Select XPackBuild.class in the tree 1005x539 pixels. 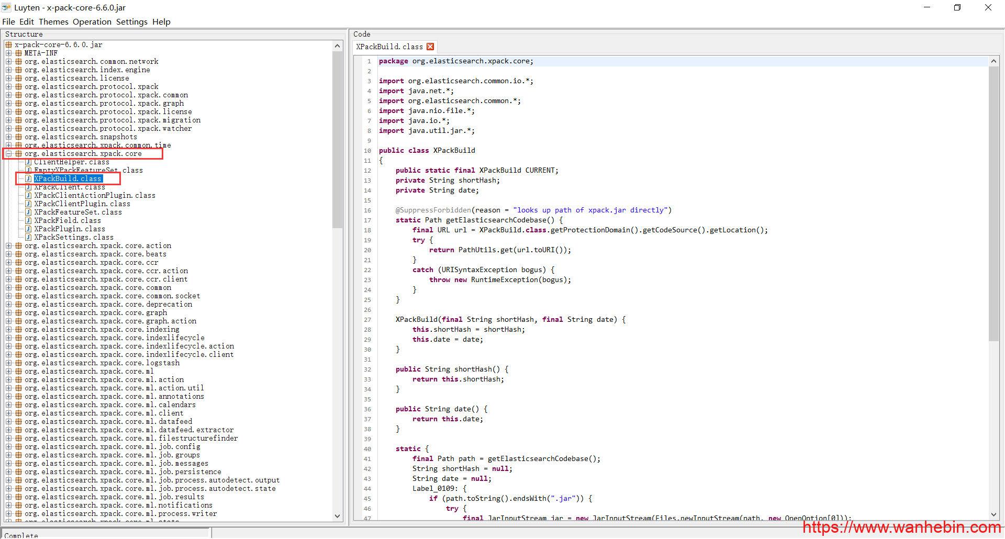68,179
